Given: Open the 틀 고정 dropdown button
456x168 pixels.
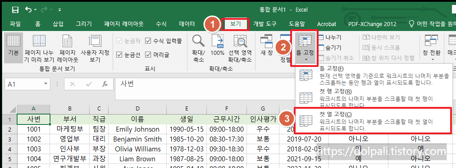Looking at the screenshot, I should [x=305, y=48].
